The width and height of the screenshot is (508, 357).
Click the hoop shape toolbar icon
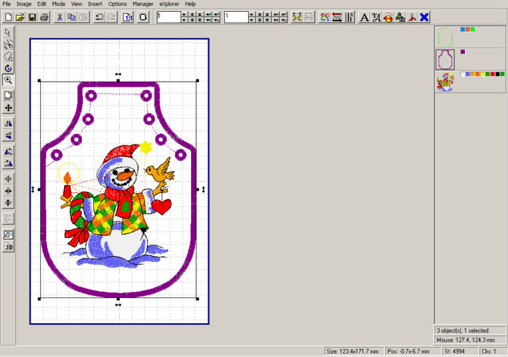pos(143,17)
